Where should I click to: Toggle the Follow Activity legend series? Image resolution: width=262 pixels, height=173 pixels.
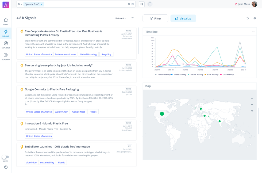pyautogui.click(x=163, y=75)
